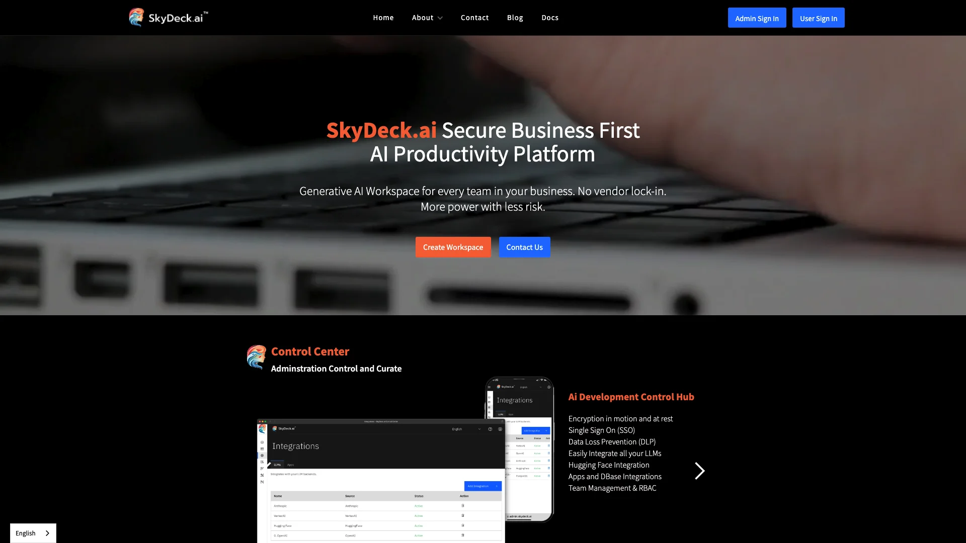Click the Contact Us button
This screenshot has width=966, height=543.
click(524, 247)
